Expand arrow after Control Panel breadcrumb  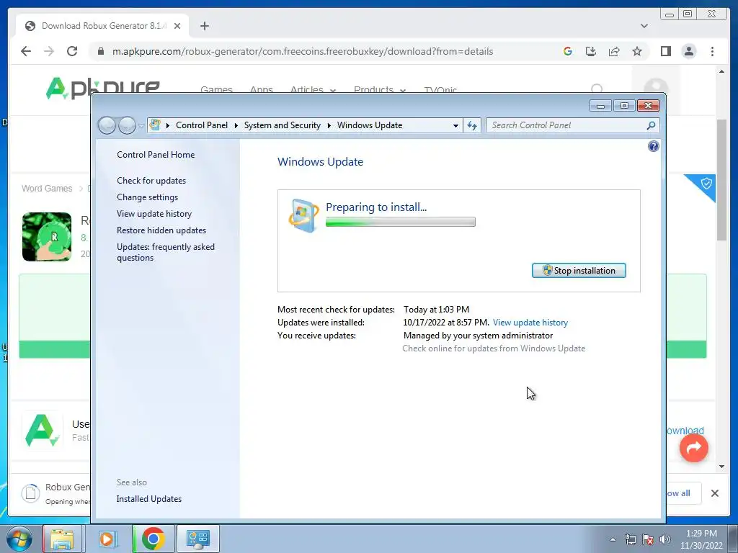236,125
